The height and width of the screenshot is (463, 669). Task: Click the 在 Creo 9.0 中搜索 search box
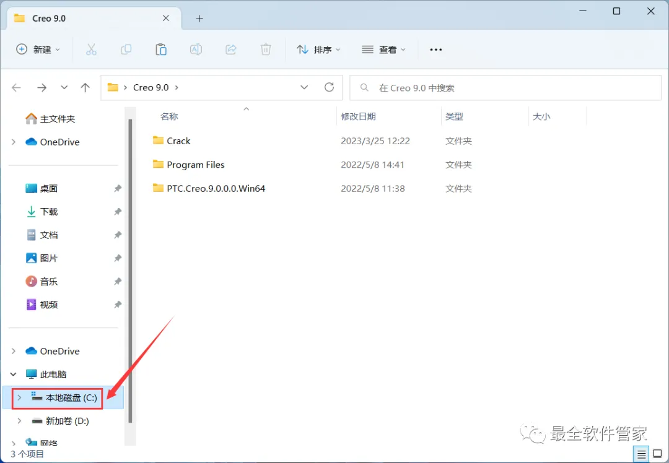coord(505,87)
